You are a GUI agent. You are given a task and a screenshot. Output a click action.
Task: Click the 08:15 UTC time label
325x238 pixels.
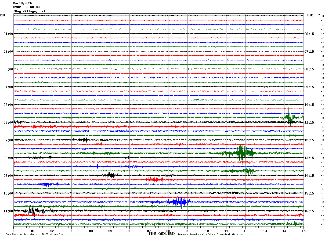click(309, 69)
